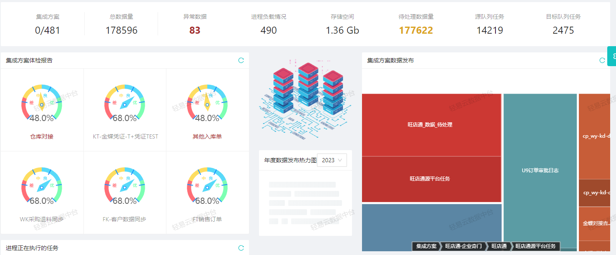This screenshot has width=616, height=255.
Task: Click the 年度数据发布热力图 title
Action: click(290, 160)
